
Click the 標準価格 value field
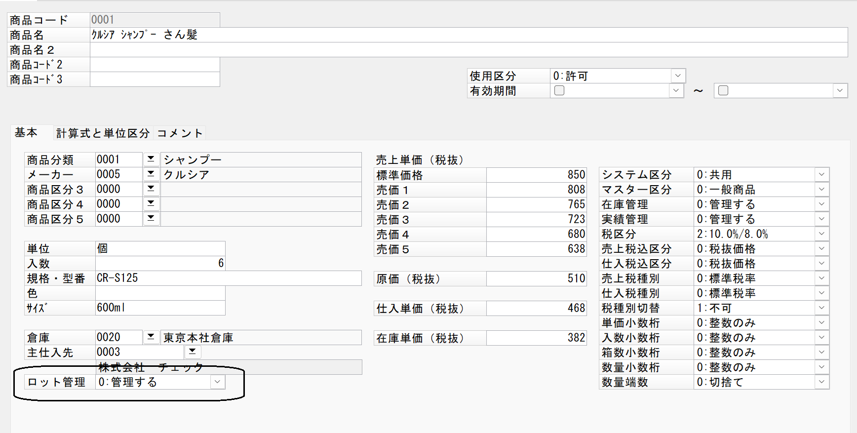point(536,175)
